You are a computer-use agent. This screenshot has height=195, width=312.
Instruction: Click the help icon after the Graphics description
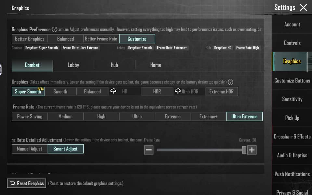pyautogui.click(x=230, y=82)
